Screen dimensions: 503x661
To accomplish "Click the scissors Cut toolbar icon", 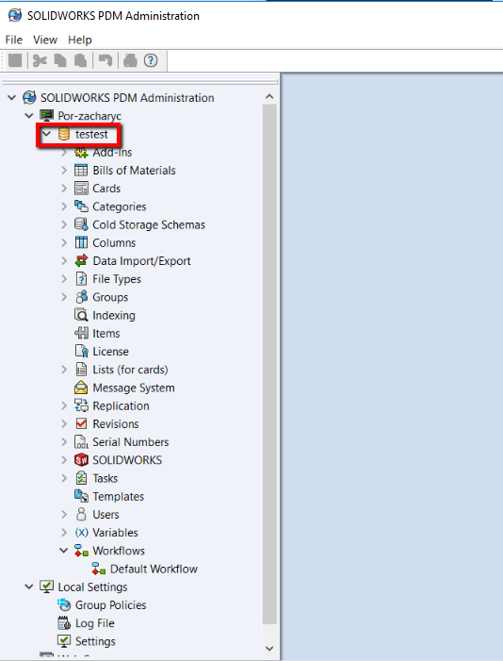I will click(40, 60).
